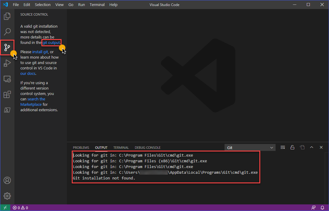Clear the Git output panel

click(x=282, y=147)
